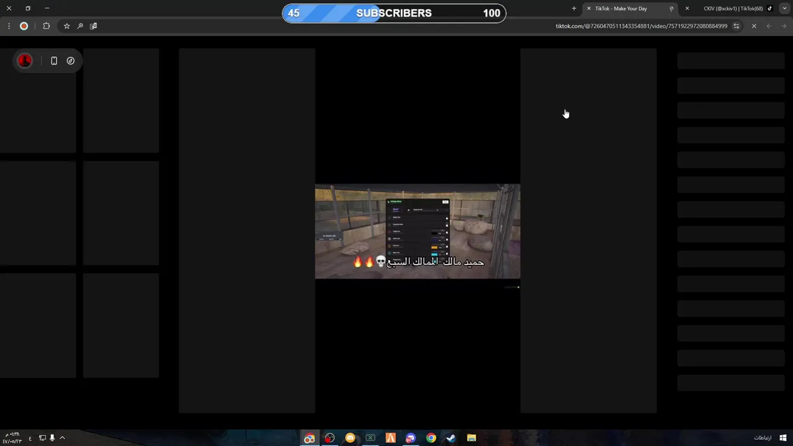Click the Arabic label next to Start
Image resolution: width=793 pixels, height=446 pixels.
(x=763, y=438)
